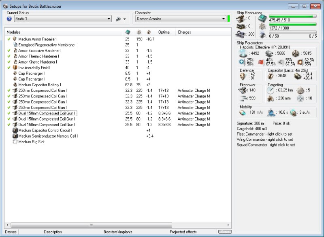324x237 pixels.
Task: Click Wing Commander - right click to set
Action: pyautogui.click(x=265, y=140)
